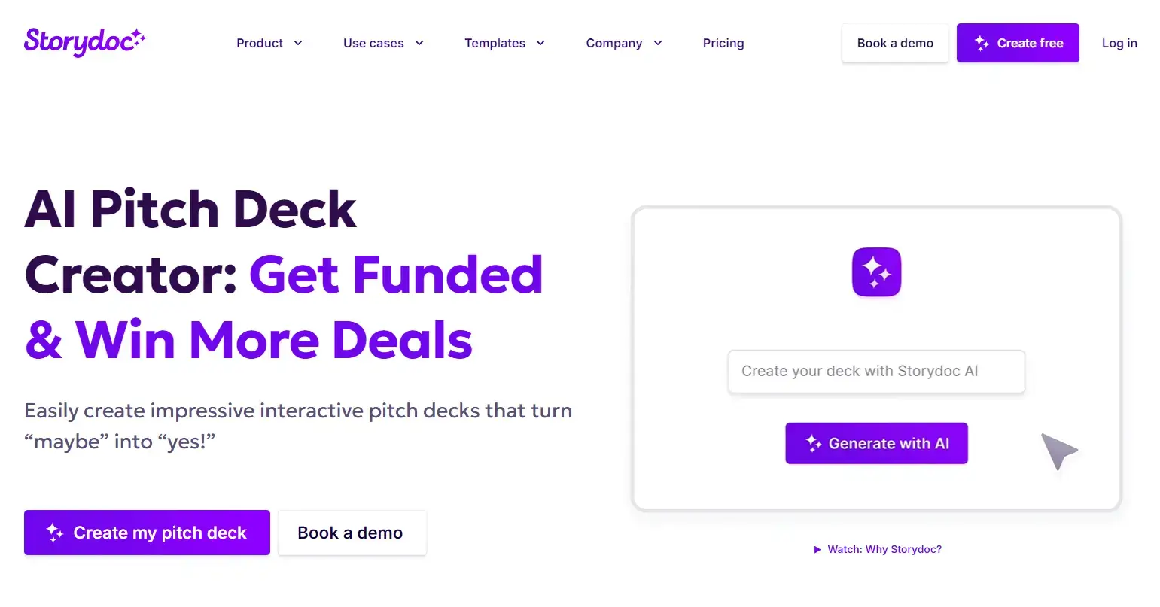
Task: Focus the Create your deck input field
Action: point(876,371)
